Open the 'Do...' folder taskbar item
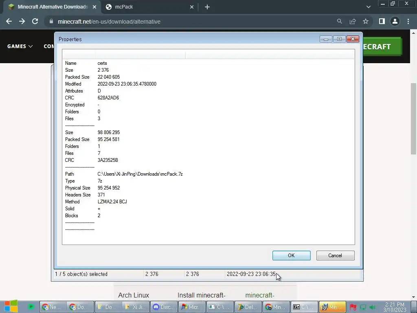This screenshot has height=313, width=417. (108, 307)
